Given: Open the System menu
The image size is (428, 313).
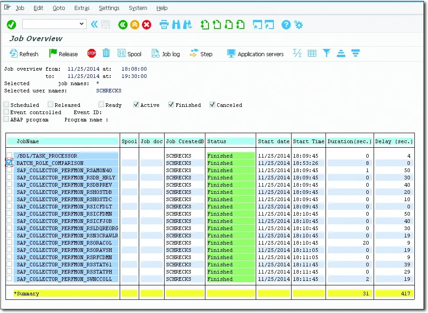Looking at the screenshot, I should 138,8.
